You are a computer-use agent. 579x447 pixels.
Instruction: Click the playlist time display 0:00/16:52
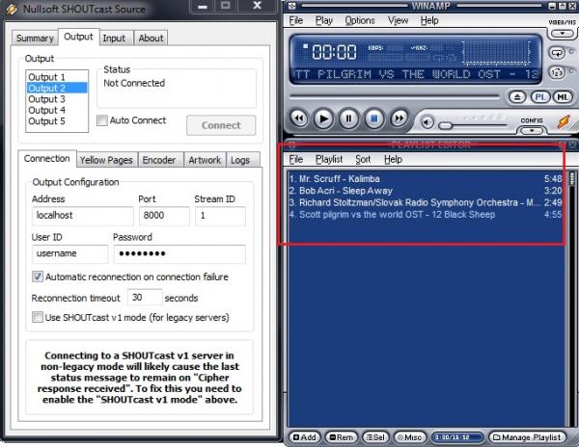coord(457,437)
